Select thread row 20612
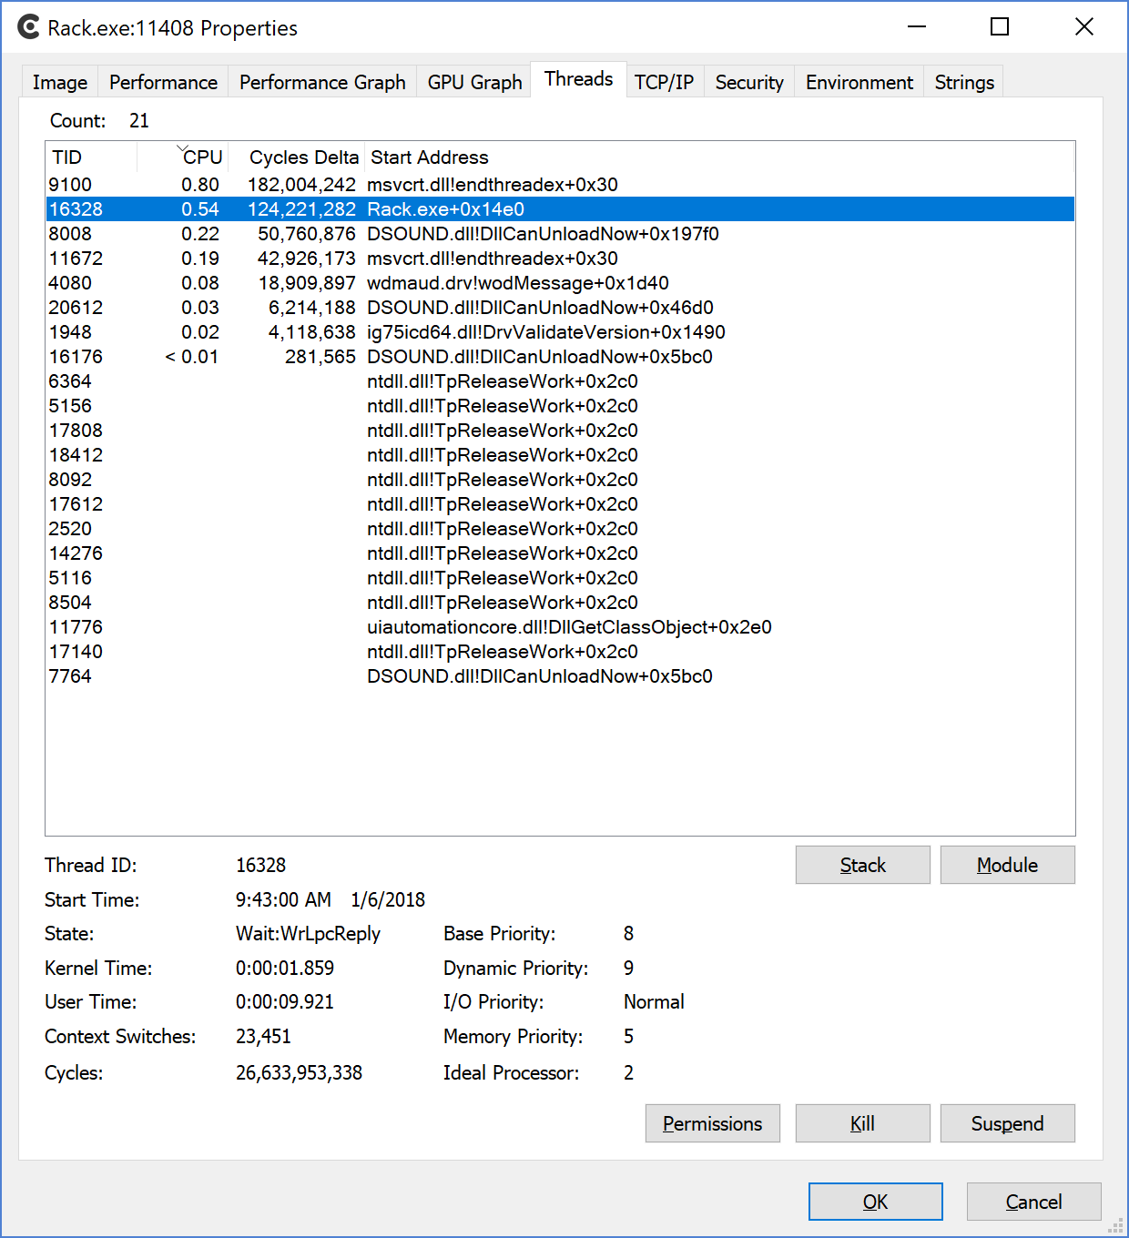This screenshot has height=1238, width=1129. (x=560, y=308)
